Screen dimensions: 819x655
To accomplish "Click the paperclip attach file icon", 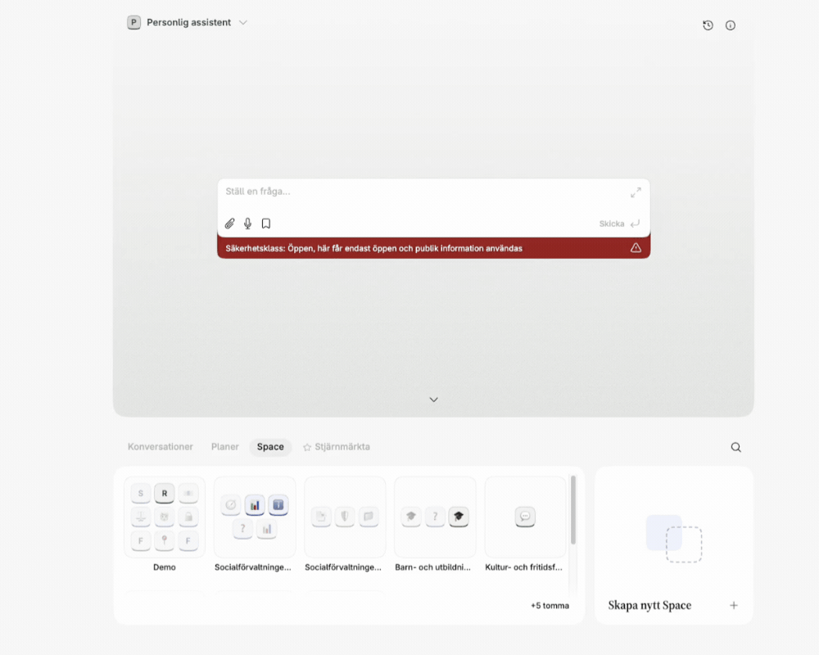I will pyautogui.click(x=230, y=224).
